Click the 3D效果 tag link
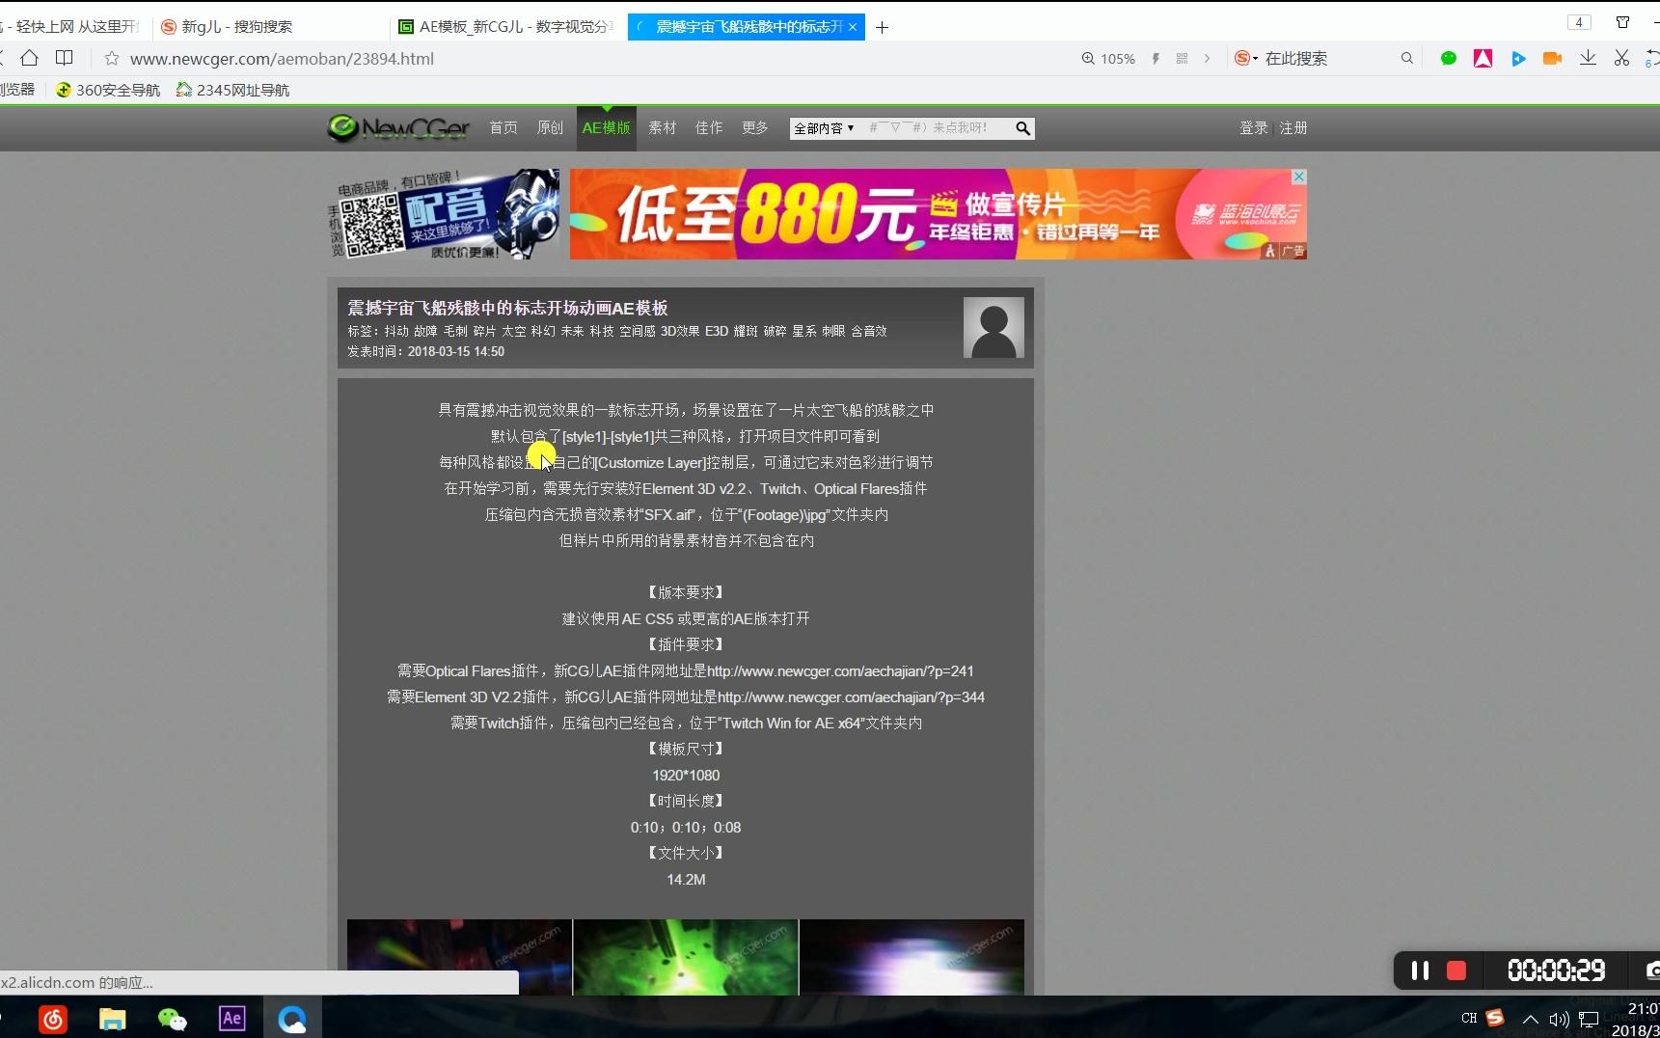1660x1038 pixels. 680,331
